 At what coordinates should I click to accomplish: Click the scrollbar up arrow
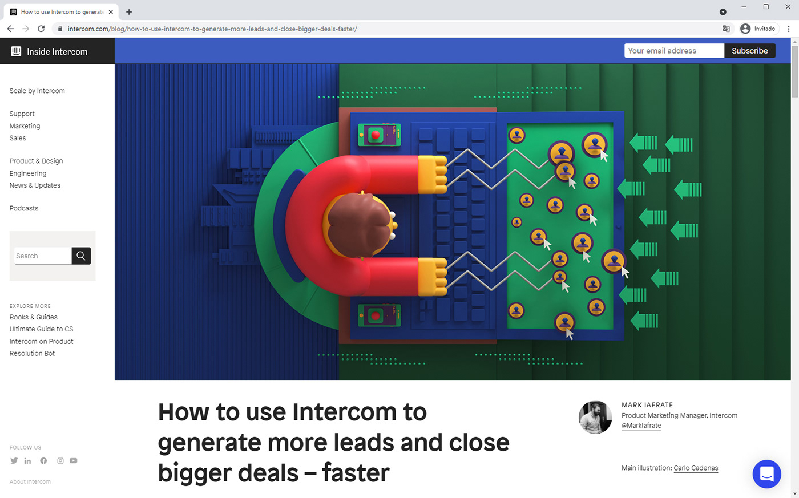794,42
